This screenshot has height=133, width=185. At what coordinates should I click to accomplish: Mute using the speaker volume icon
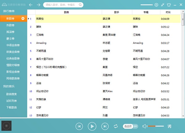click(144, 126)
